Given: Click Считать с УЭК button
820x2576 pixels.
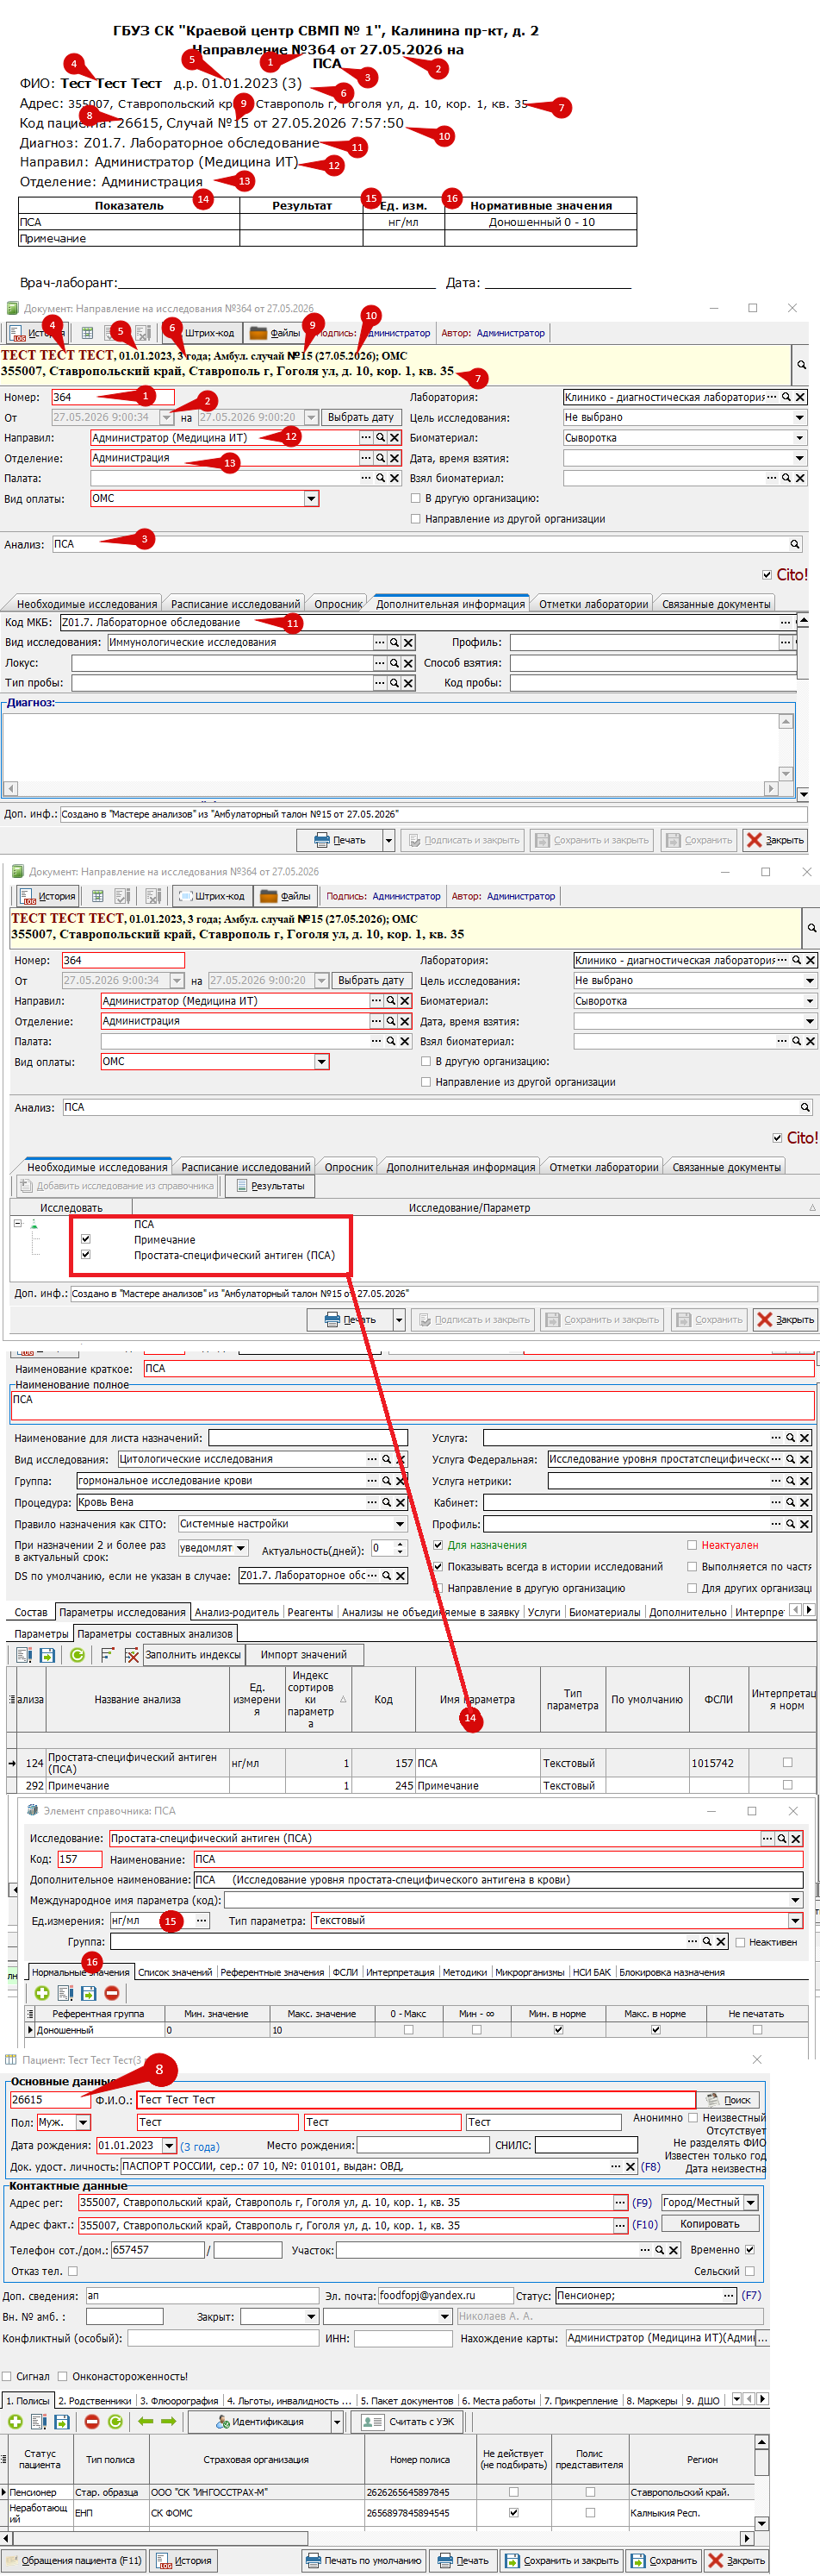Looking at the screenshot, I should (408, 2421).
